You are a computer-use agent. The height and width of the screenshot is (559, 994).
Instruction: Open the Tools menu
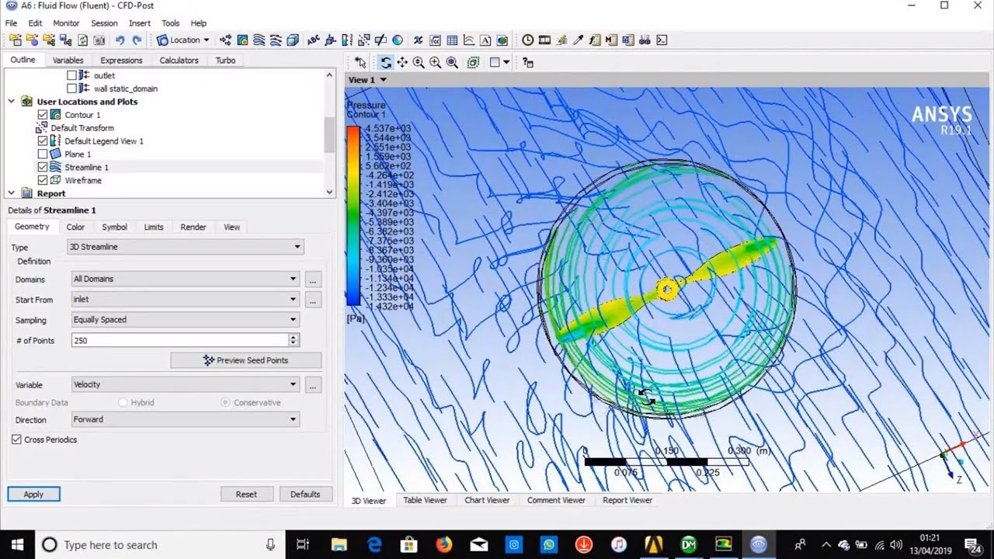171,23
